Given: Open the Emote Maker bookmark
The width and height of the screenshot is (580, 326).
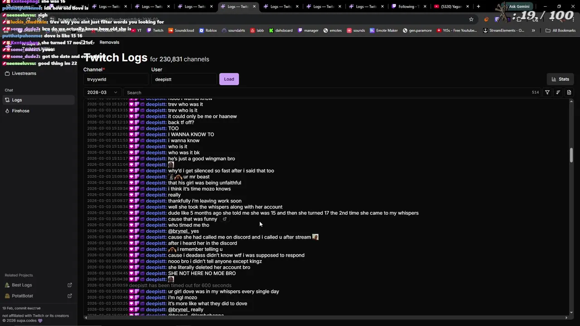Looking at the screenshot, I should pyautogui.click(x=384, y=30).
